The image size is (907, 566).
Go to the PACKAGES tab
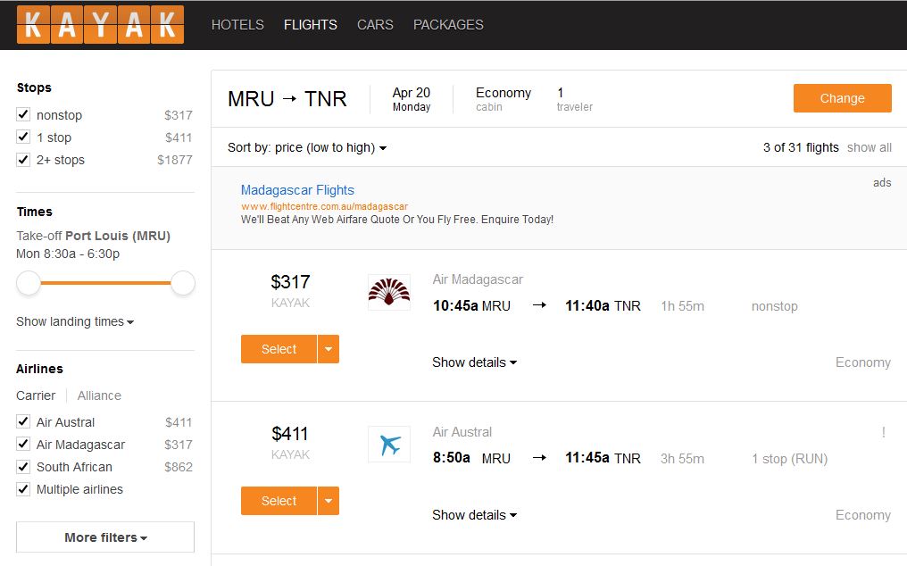448,25
